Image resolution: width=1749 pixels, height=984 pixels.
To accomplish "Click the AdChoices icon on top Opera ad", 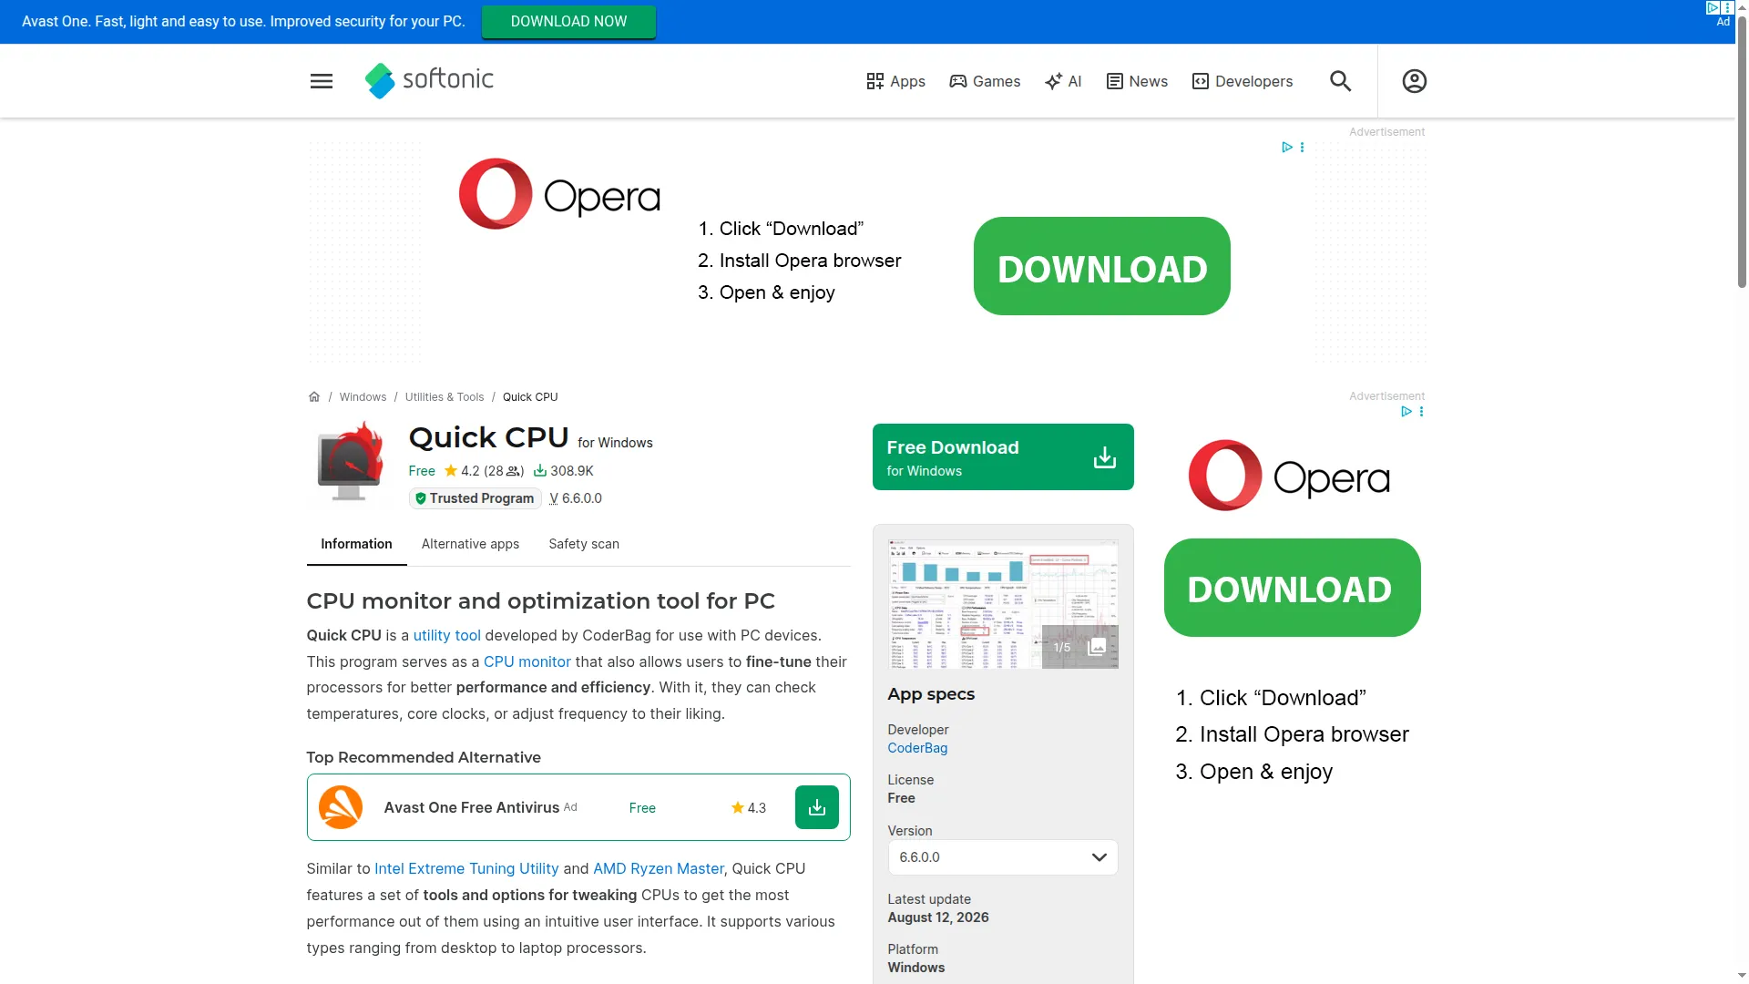I will (1286, 148).
